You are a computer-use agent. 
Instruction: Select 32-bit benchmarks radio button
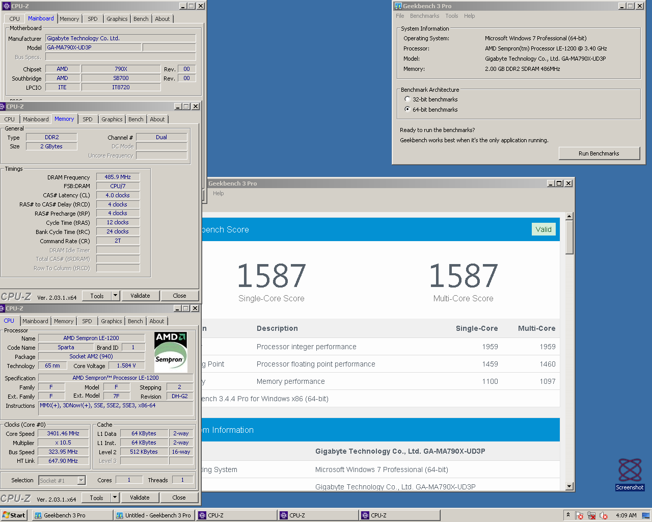pyautogui.click(x=407, y=99)
